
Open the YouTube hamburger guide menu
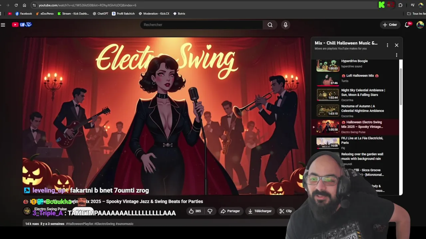(x=3, y=25)
